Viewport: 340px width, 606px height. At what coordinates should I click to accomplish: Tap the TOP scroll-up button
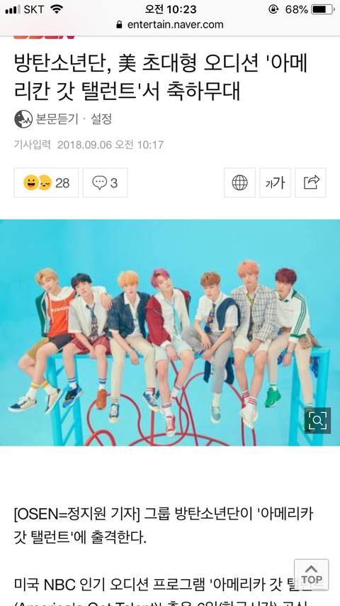(x=312, y=574)
